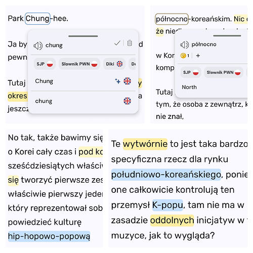Viewport: 253px width, 253px height.
Task: Add a new meaning with plus icon
Action: [x=198, y=56]
